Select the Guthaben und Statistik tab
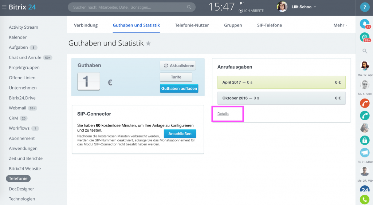This screenshot has height=205, width=373. click(136, 25)
